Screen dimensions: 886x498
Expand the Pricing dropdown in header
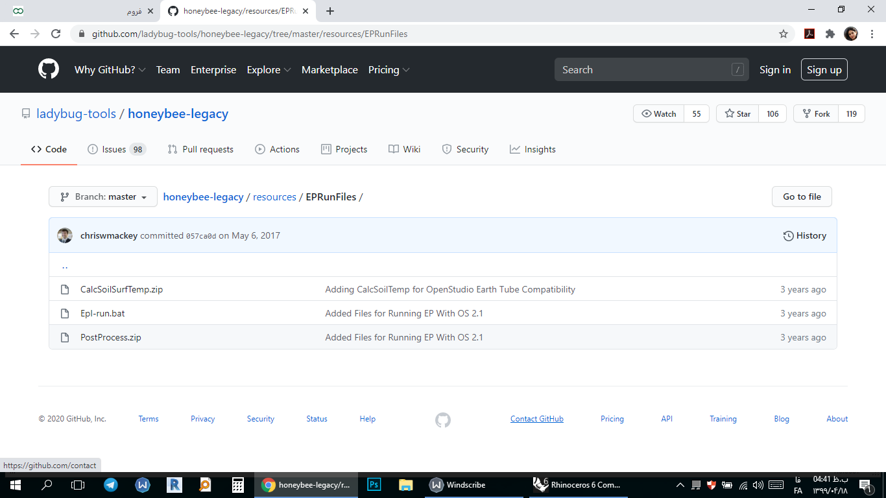click(x=389, y=69)
